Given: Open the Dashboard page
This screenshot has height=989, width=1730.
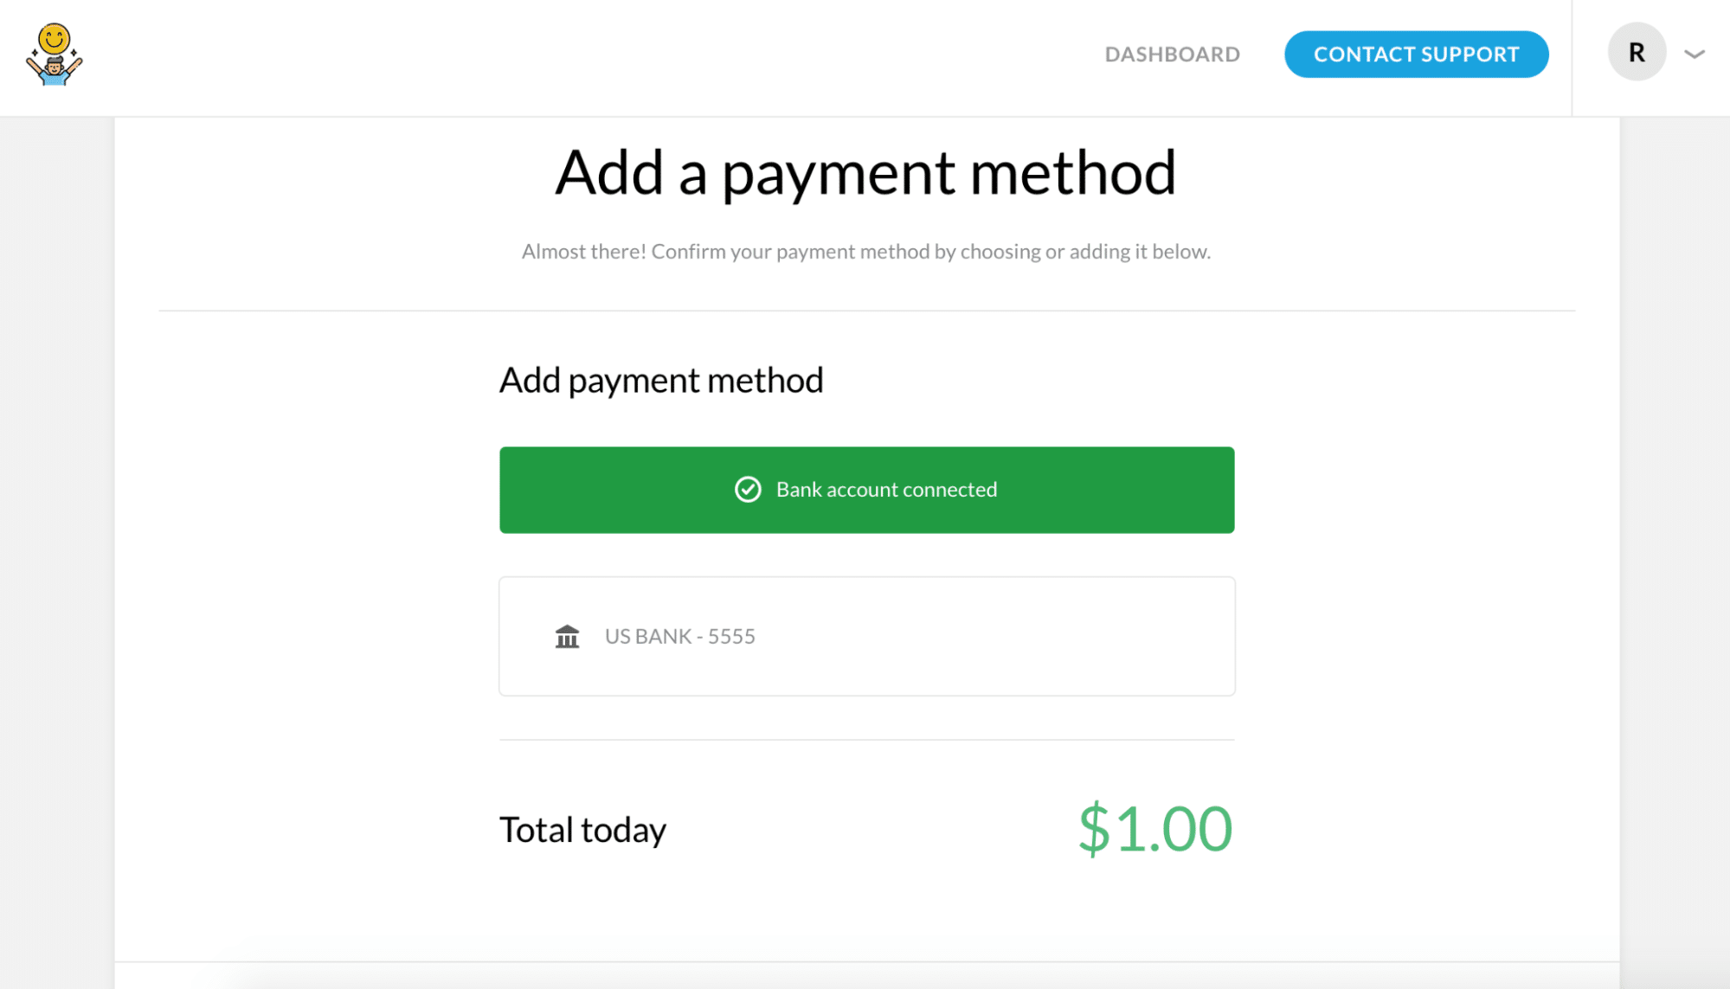Looking at the screenshot, I should (x=1172, y=55).
